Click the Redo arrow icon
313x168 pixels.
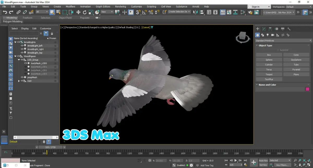[x=11, y=12]
